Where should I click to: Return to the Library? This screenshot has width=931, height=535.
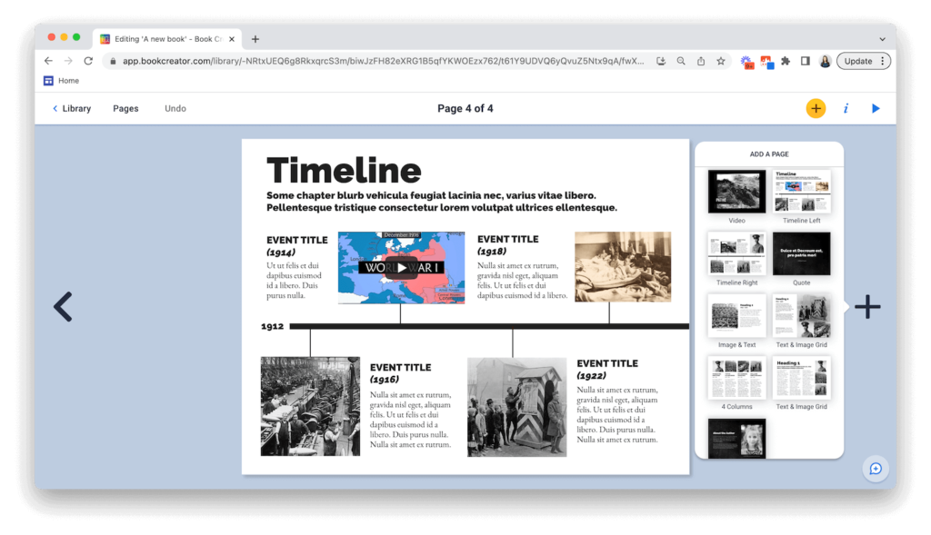(72, 108)
